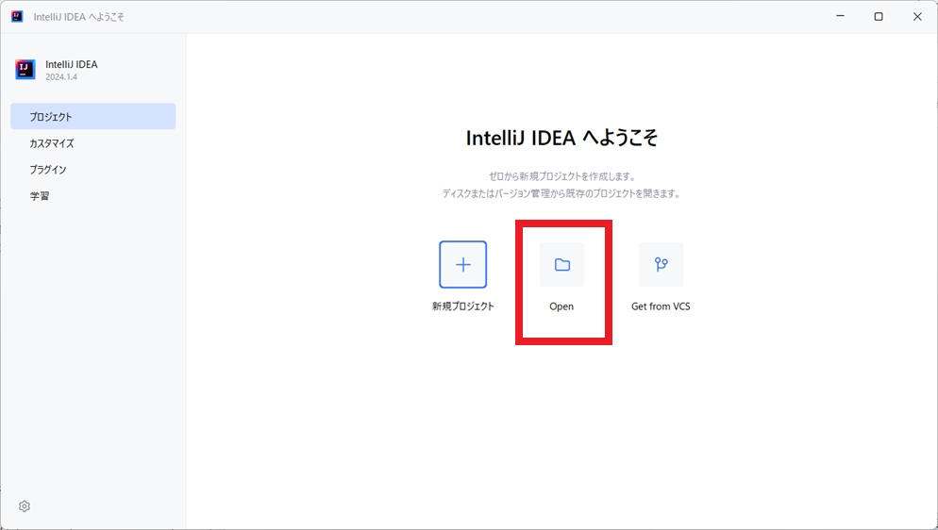Click the 新規プロジェクト label

pyautogui.click(x=463, y=306)
